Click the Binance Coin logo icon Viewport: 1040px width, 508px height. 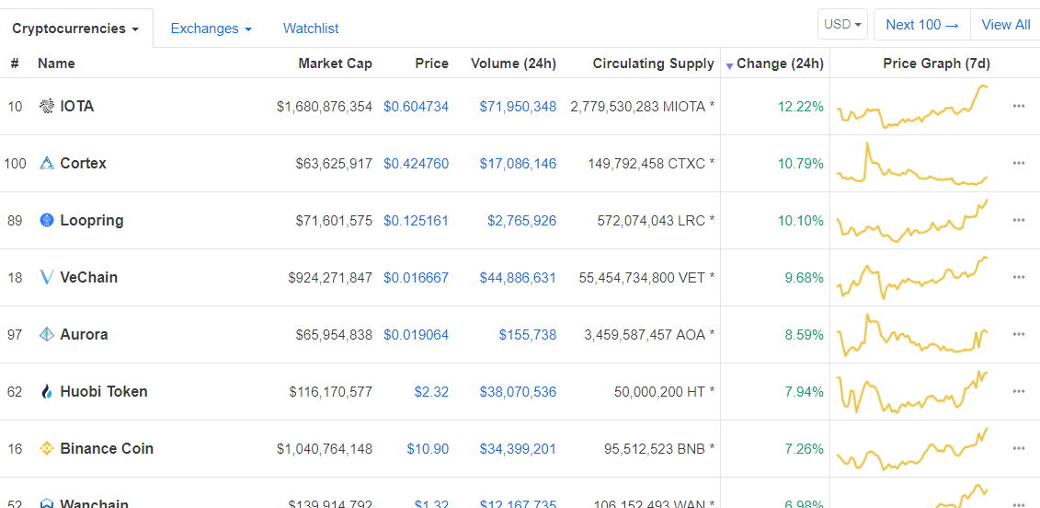coord(46,449)
